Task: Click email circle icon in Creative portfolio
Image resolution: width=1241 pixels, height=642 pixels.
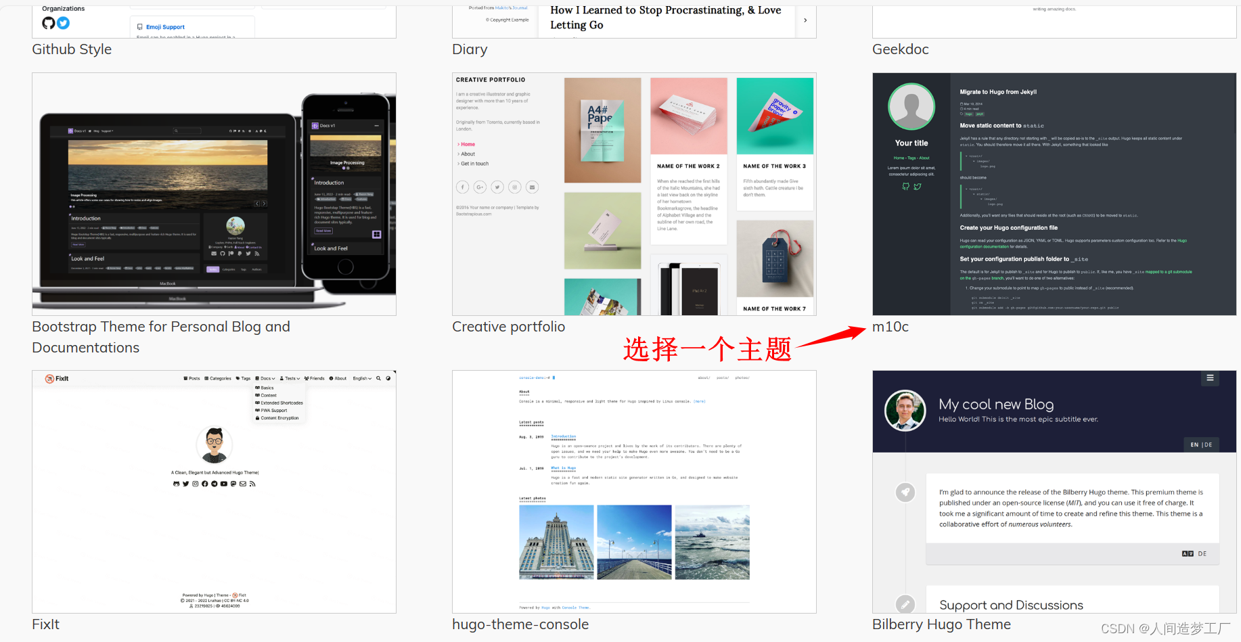Action: point(533,187)
